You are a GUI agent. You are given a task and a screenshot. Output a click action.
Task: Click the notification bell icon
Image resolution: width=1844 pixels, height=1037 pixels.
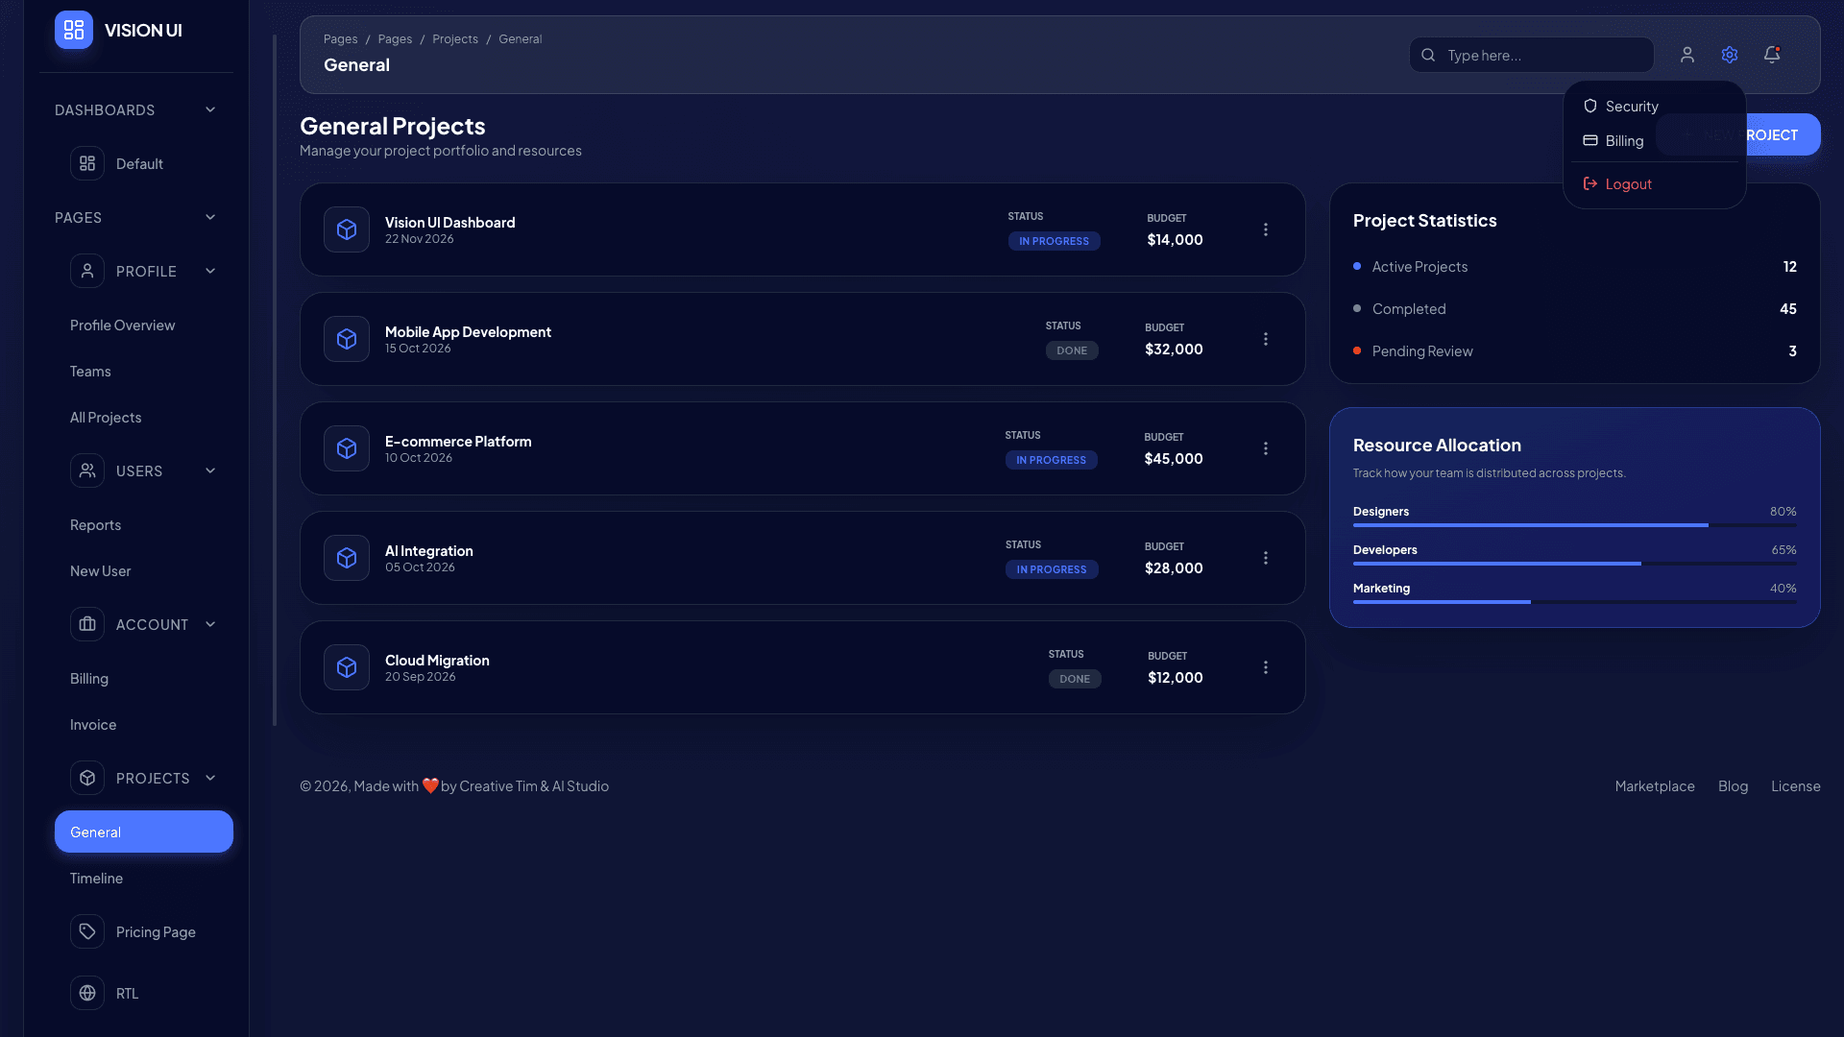coord(1770,55)
